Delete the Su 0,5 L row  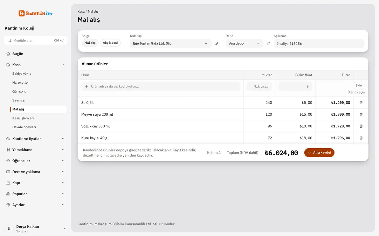(x=361, y=103)
